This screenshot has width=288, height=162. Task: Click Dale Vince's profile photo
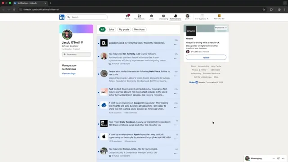click(x=104, y=73)
